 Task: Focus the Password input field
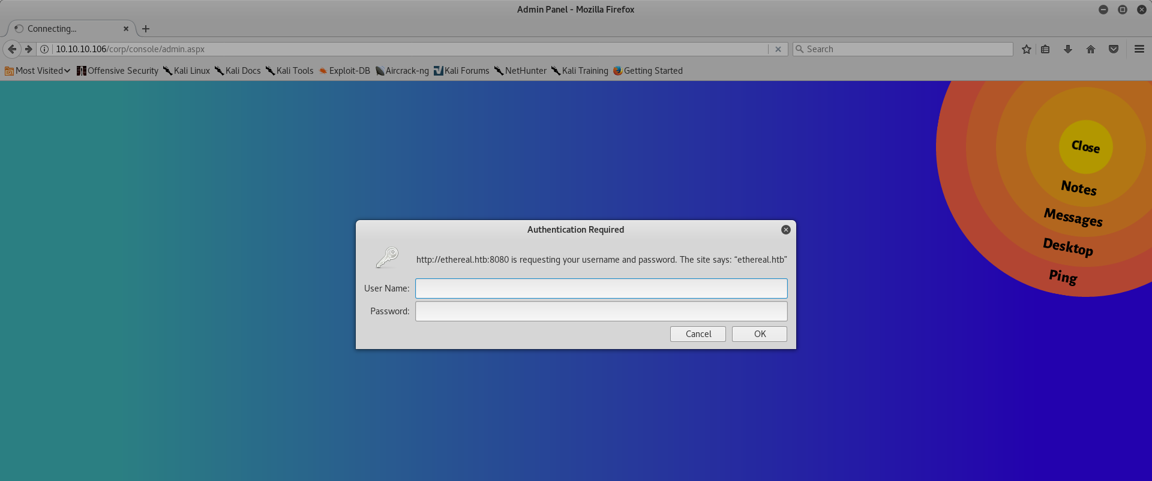[x=601, y=311]
